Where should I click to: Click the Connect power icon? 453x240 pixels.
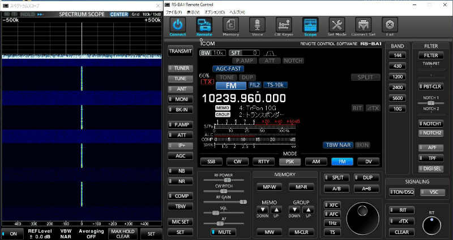[177, 25]
